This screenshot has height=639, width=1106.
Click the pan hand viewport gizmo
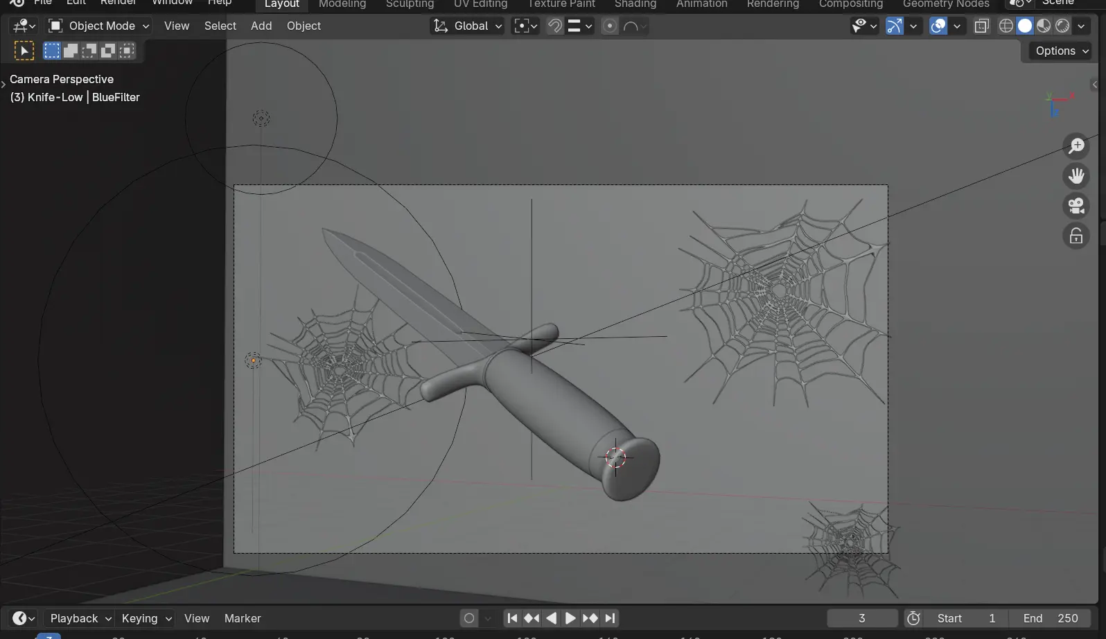click(1076, 176)
